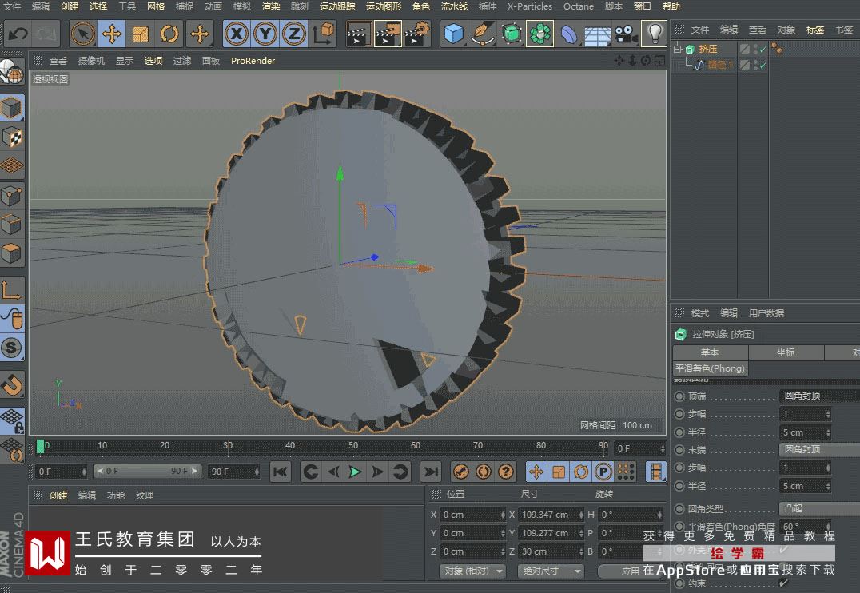Open the 渲染 menu in menu bar
This screenshot has height=593, width=860.
click(271, 6)
